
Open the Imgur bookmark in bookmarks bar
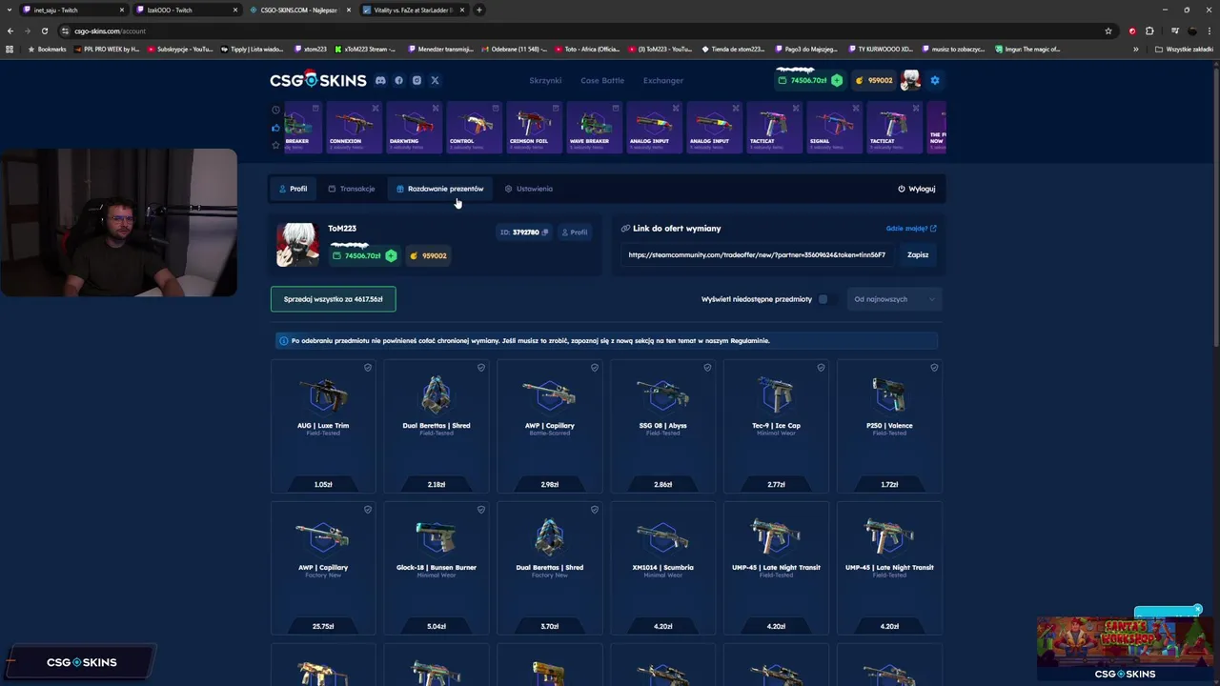tap(1027, 49)
